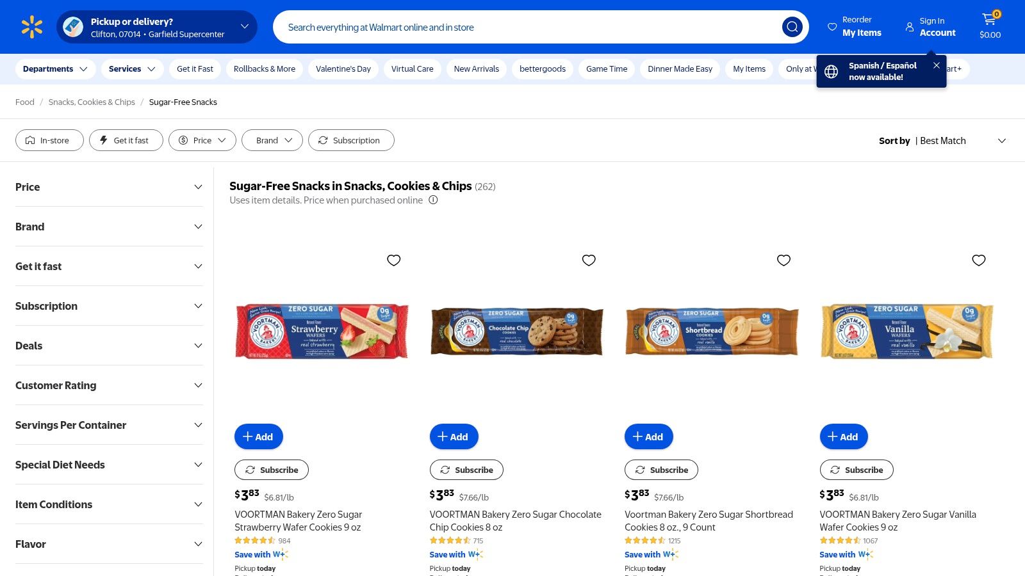Click the Walmart spark logo
The height and width of the screenshot is (576, 1025).
(x=31, y=26)
